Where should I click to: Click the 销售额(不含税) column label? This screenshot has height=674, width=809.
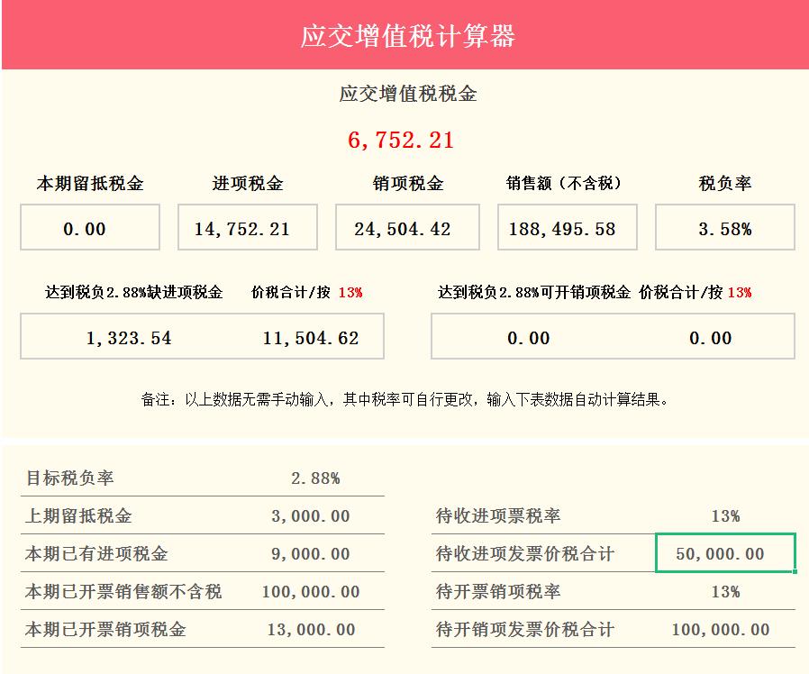click(564, 183)
